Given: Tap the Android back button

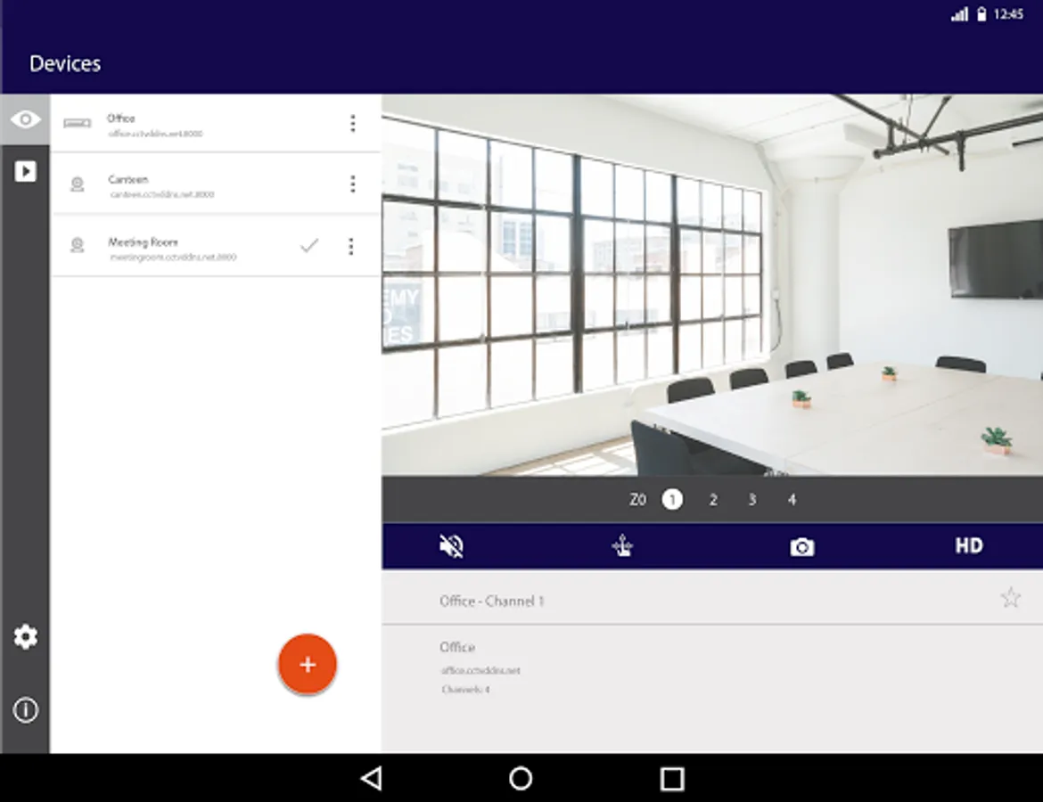Looking at the screenshot, I should 371,778.
